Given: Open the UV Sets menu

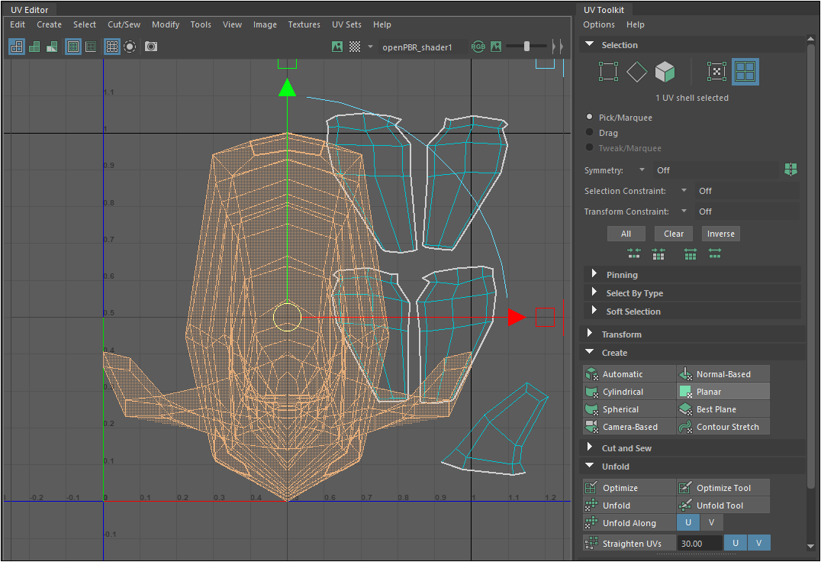Looking at the screenshot, I should (x=346, y=24).
